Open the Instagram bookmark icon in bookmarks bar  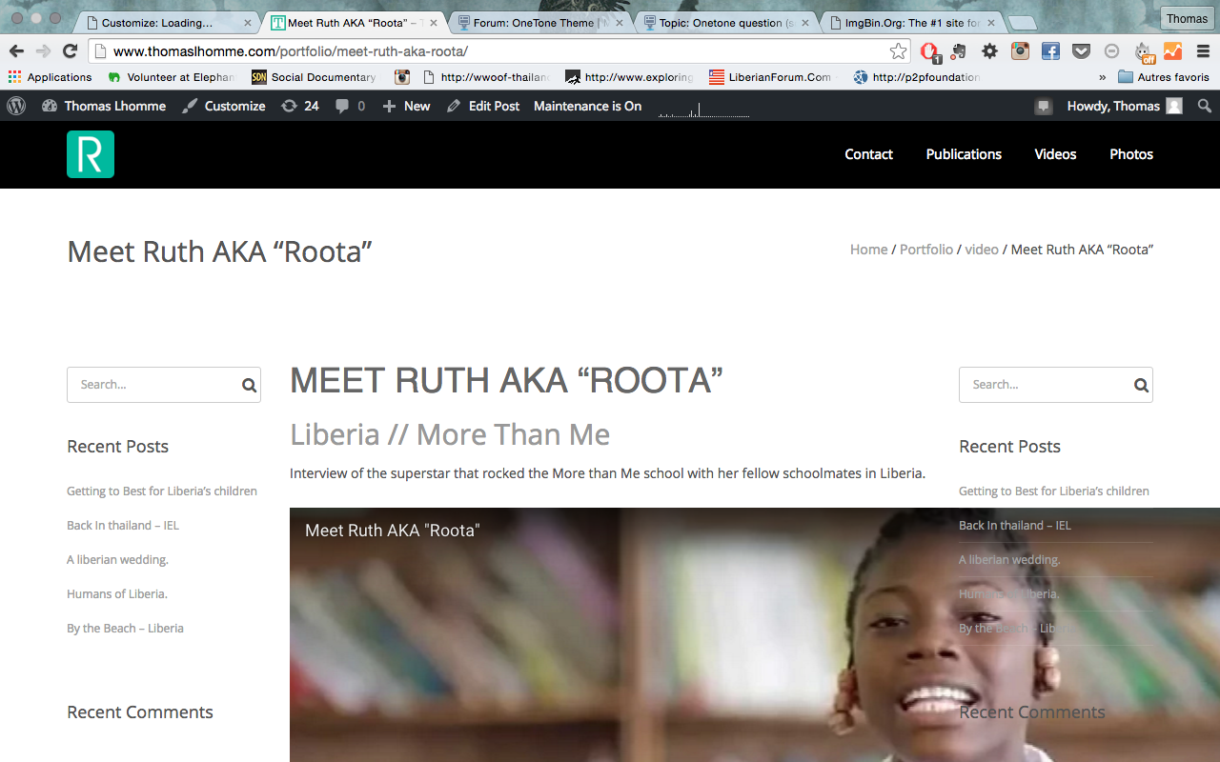click(x=402, y=77)
